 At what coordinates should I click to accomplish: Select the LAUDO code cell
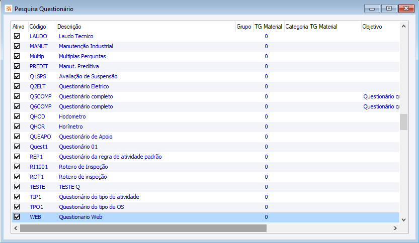pos(38,36)
